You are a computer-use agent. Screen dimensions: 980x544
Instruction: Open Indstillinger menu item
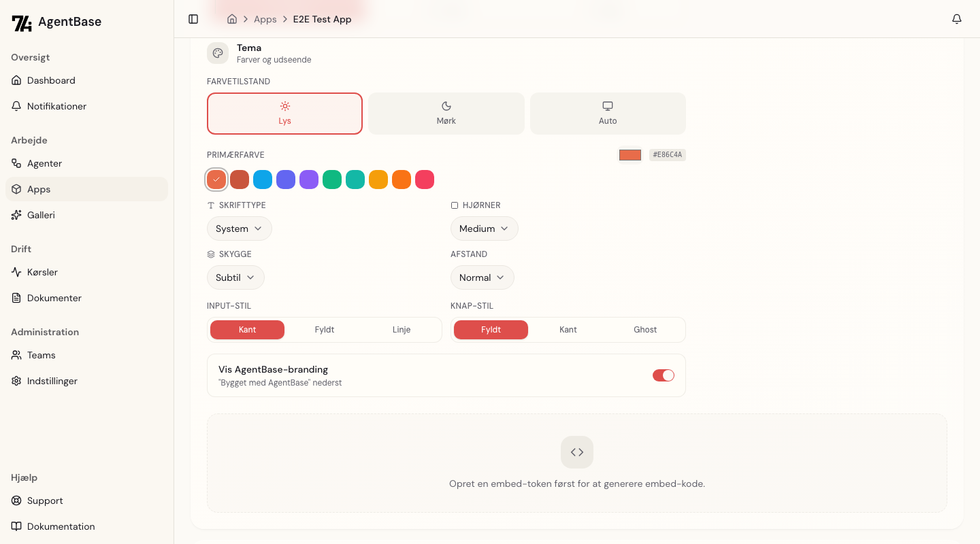[52, 381]
